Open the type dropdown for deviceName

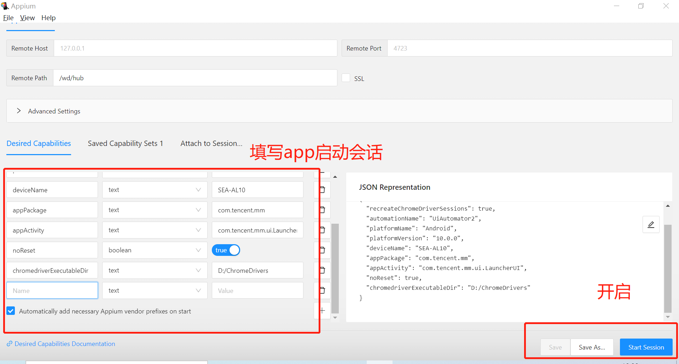pos(155,190)
